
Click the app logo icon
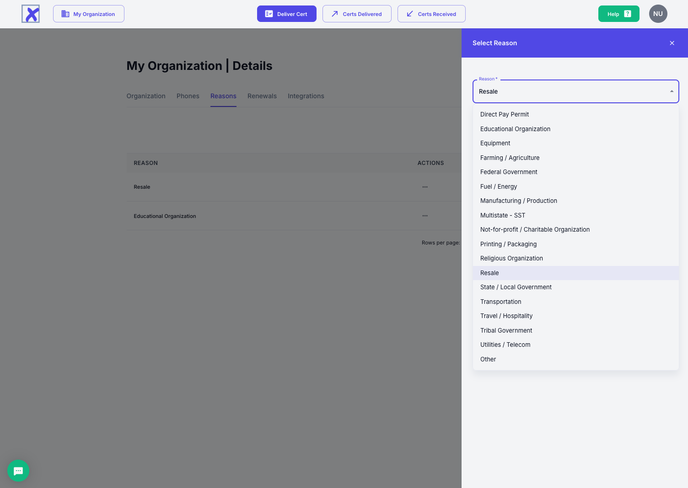click(x=31, y=14)
